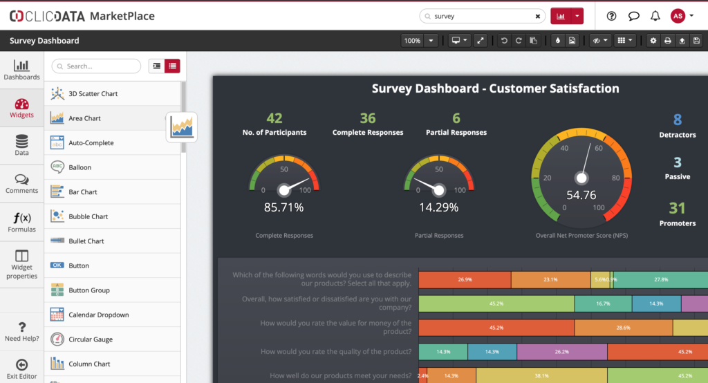Open the notifications bell

tap(655, 16)
